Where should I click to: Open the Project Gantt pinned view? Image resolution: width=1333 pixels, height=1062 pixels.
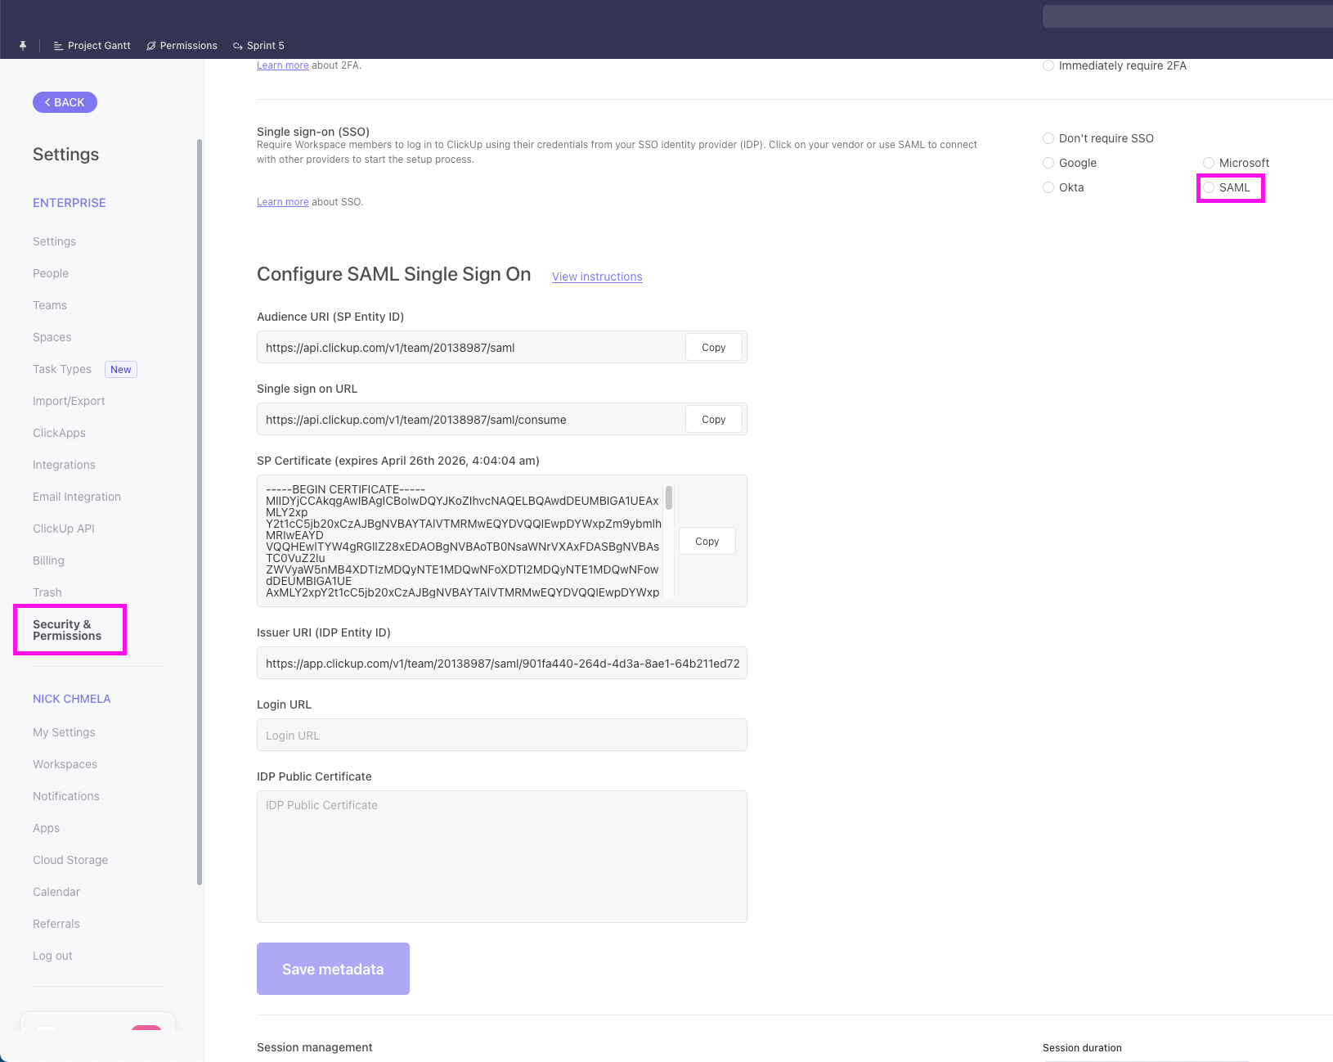tap(92, 46)
